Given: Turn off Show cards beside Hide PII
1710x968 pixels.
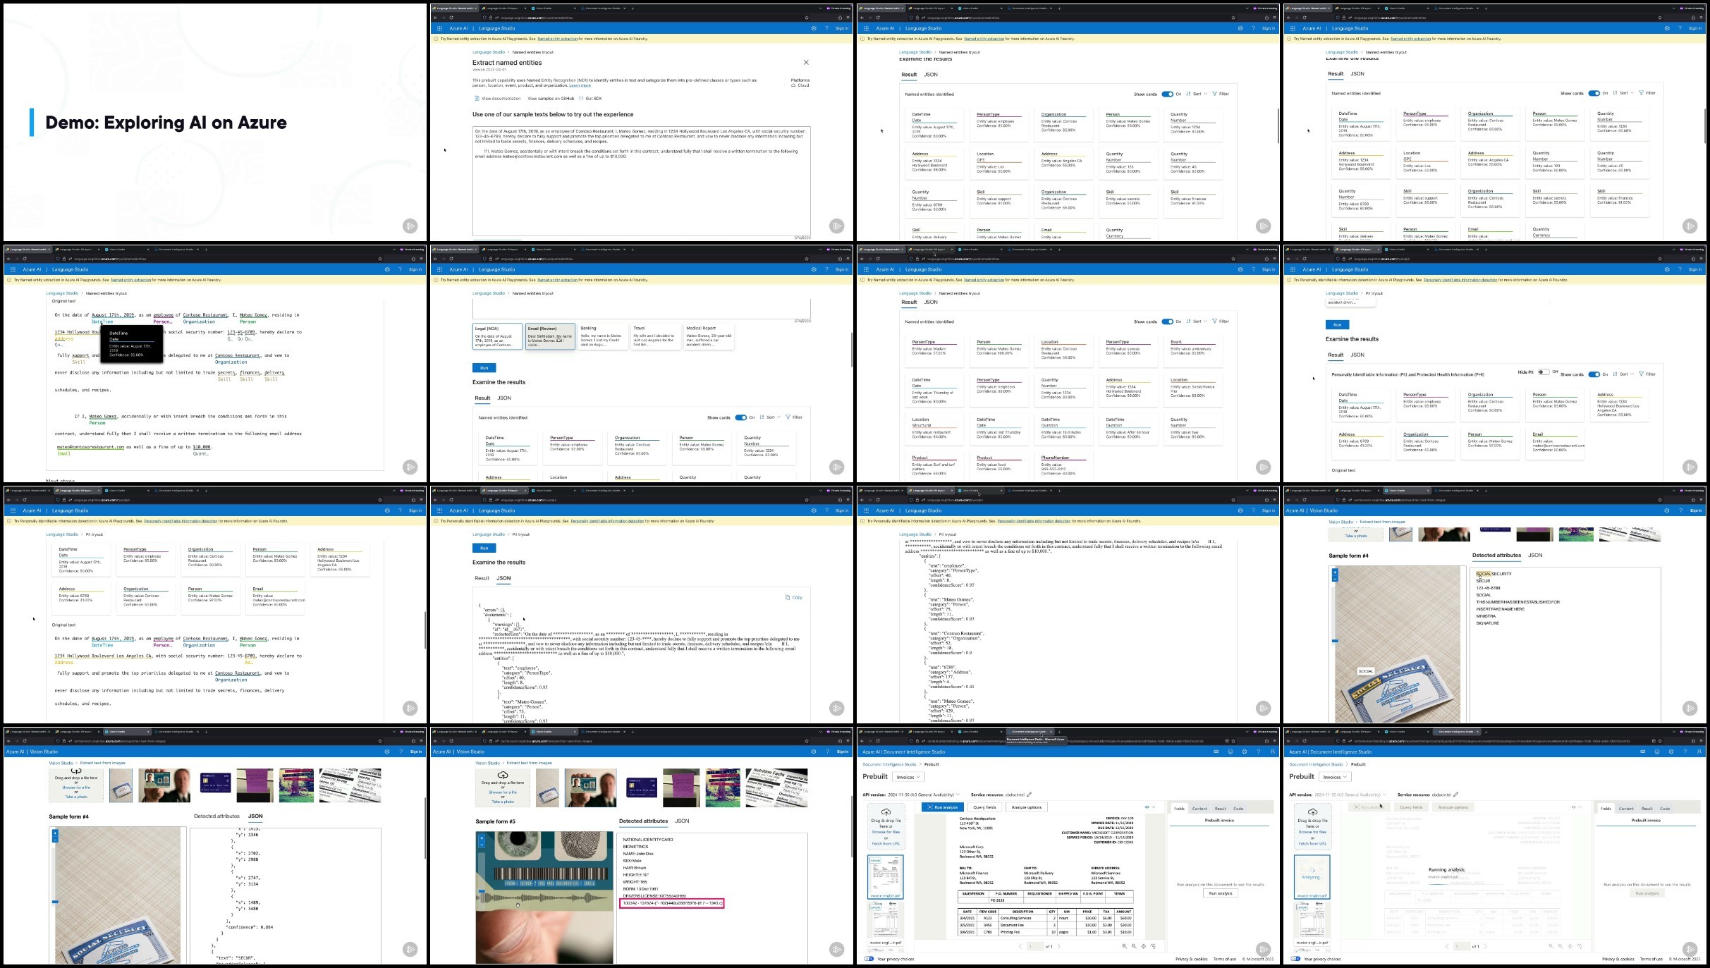Looking at the screenshot, I should click(1593, 374).
